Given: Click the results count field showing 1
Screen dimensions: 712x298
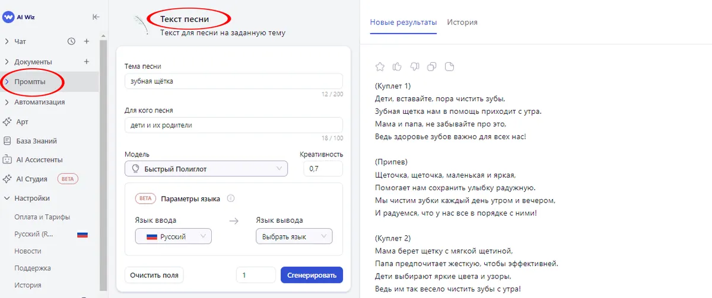Looking at the screenshot, I should pos(256,275).
